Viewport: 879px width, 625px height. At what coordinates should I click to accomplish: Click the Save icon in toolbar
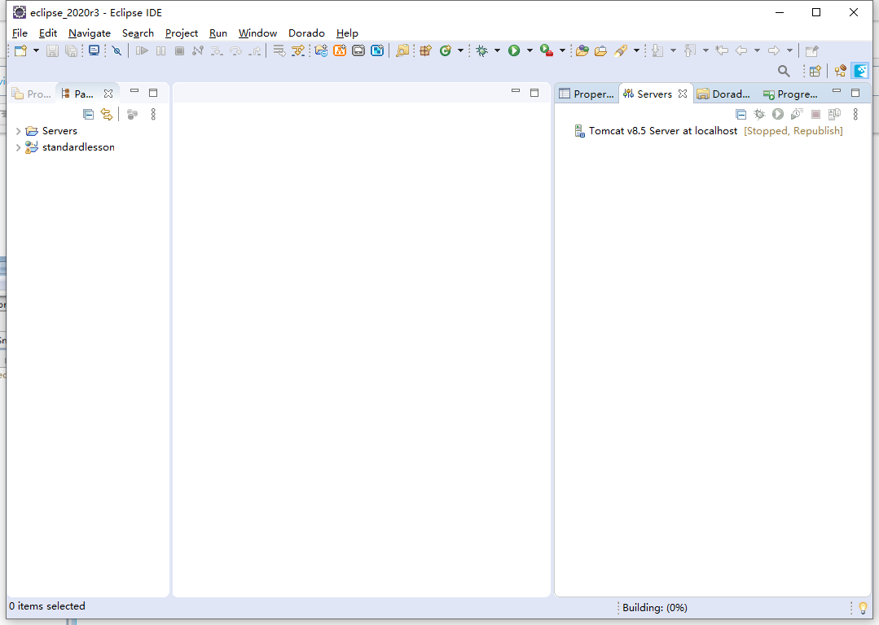click(x=52, y=51)
